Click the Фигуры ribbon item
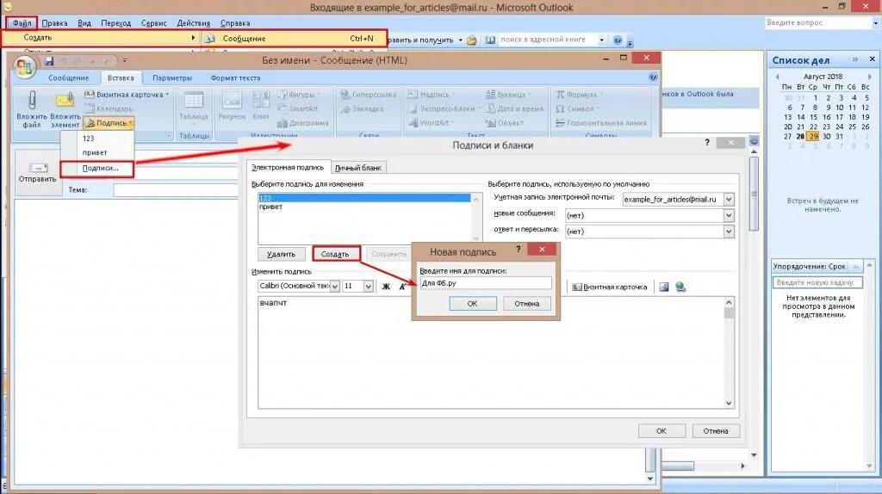The width and height of the screenshot is (882, 494). pyautogui.click(x=299, y=95)
